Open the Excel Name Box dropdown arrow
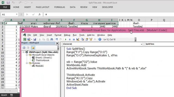Viewport: 174px width, 97px height. (x=17, y=14)
